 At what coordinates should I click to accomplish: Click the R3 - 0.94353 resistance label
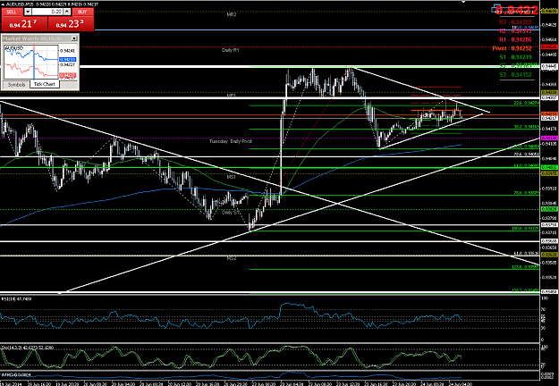515,22
